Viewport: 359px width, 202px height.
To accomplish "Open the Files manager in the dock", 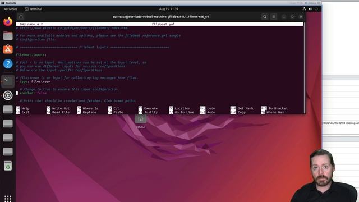I will pos(8,36).
